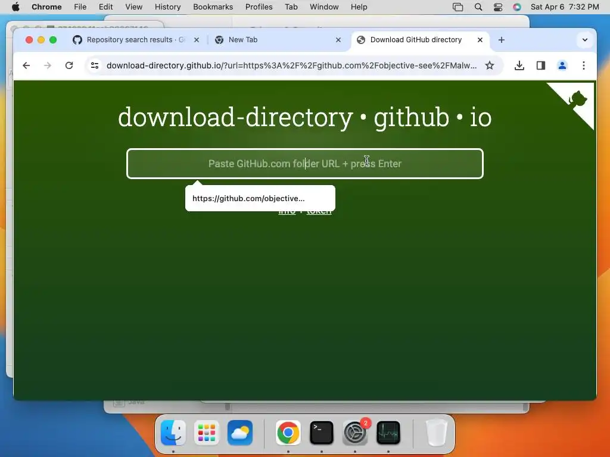Open the Window menu
Screen dimensions: 610x457
coord(324,7)
